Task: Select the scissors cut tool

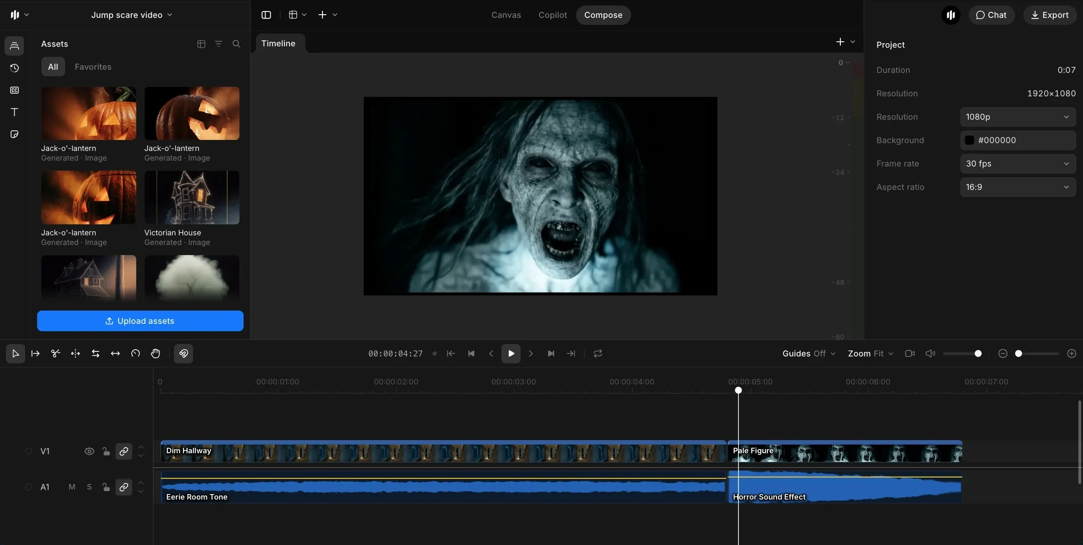Action: (56, 353)
